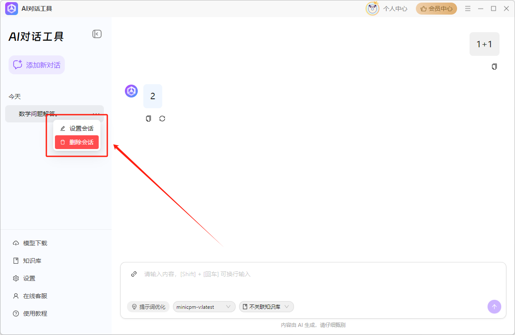Click the app logo in the title bar
This screenshot has width=515, height=335.
(x=12, y=9)
